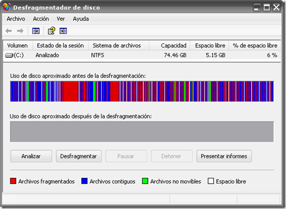Click the '5.15 GB' free space value

216,55
